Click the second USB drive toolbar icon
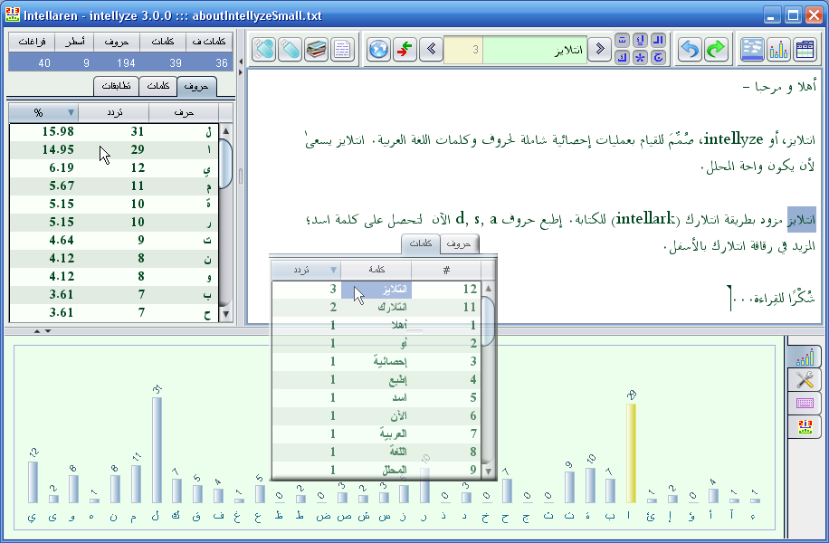The width and height of the screenshot is (829, 543). point(290,50)
